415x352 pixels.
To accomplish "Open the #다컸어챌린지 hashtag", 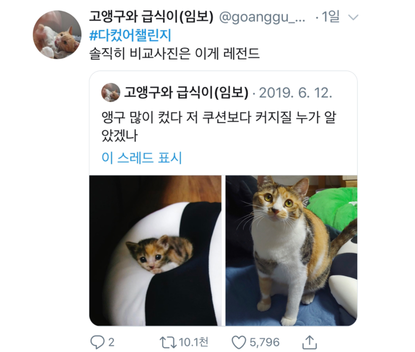I will tap(130, 35).
